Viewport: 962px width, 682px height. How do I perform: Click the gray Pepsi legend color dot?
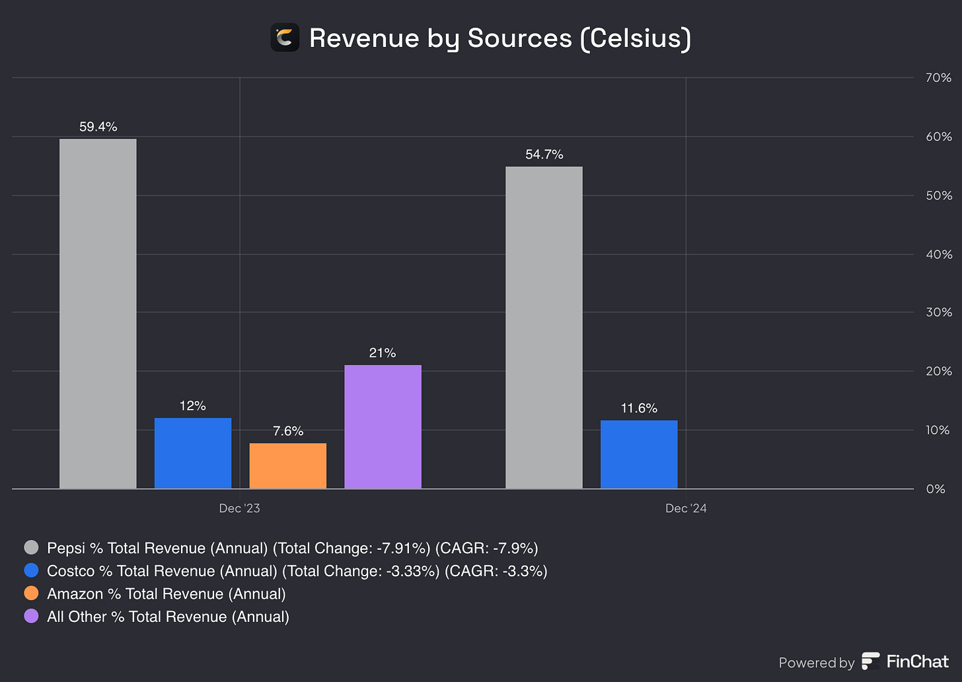point(31,548)
